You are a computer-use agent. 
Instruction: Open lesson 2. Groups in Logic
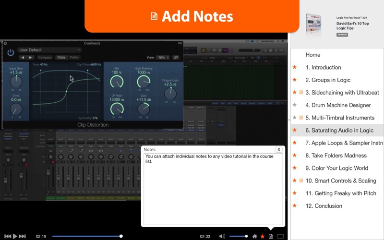coord(328,80)
